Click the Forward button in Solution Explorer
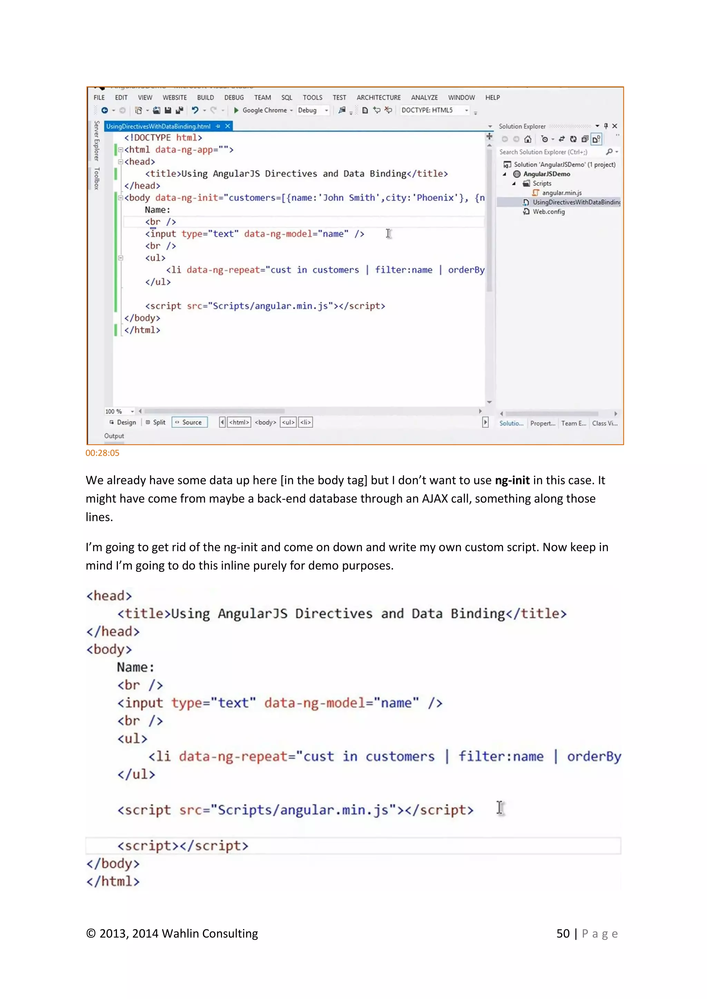This screenshot has width=707, height=999. tap(516, 139)
